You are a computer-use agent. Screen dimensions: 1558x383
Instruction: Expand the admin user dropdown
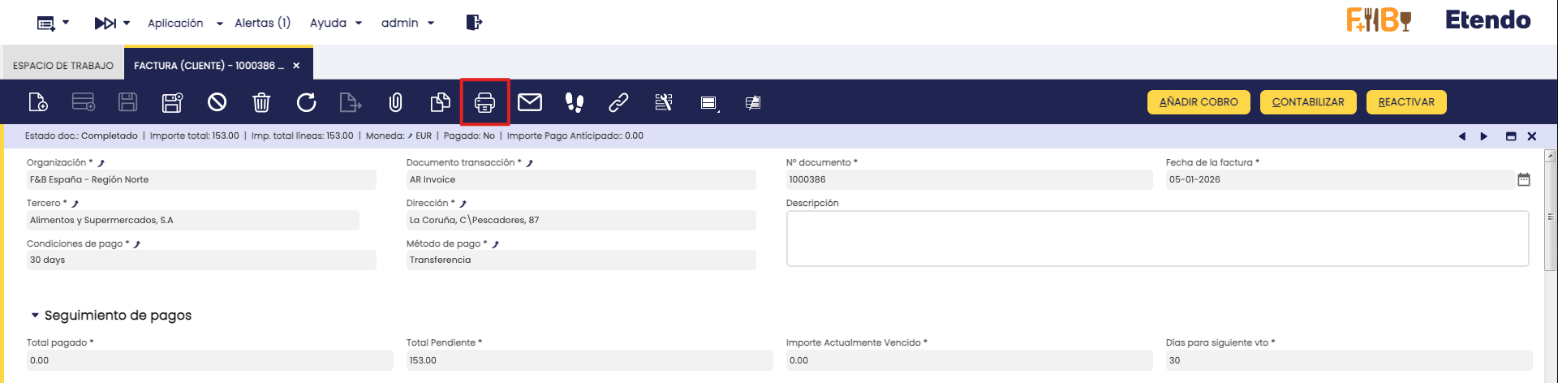click(x=407, y=23)
